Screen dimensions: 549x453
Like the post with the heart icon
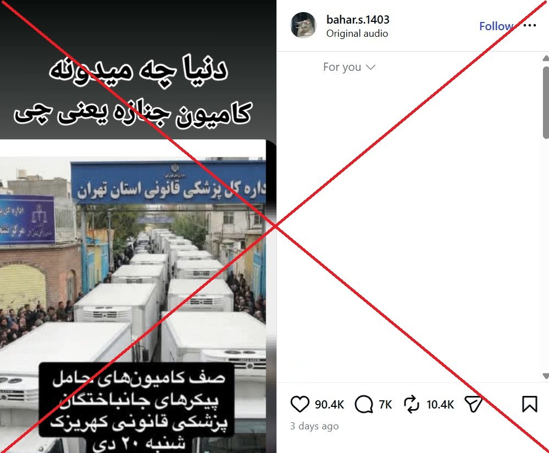tap(300, 404)
